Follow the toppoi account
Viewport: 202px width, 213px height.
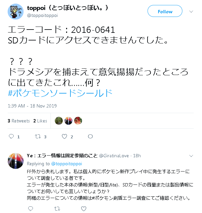tap(165, 11)
